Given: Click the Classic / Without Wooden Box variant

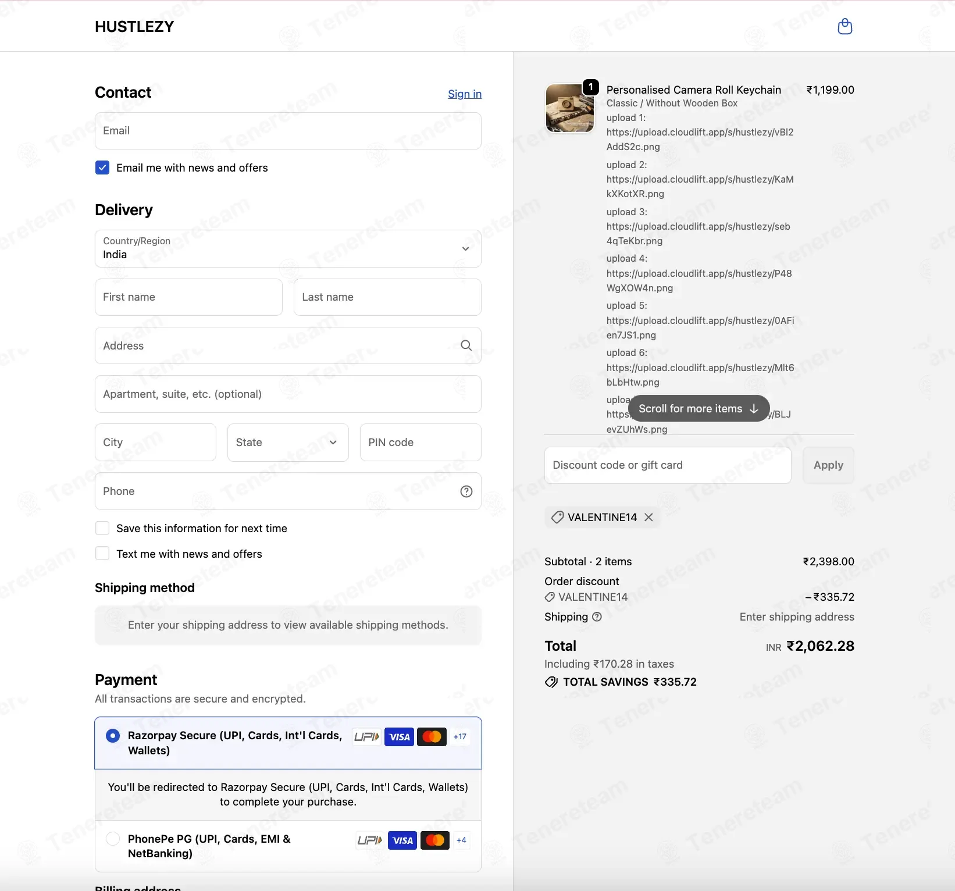Looking at the screenshot, I should point(672,104).
